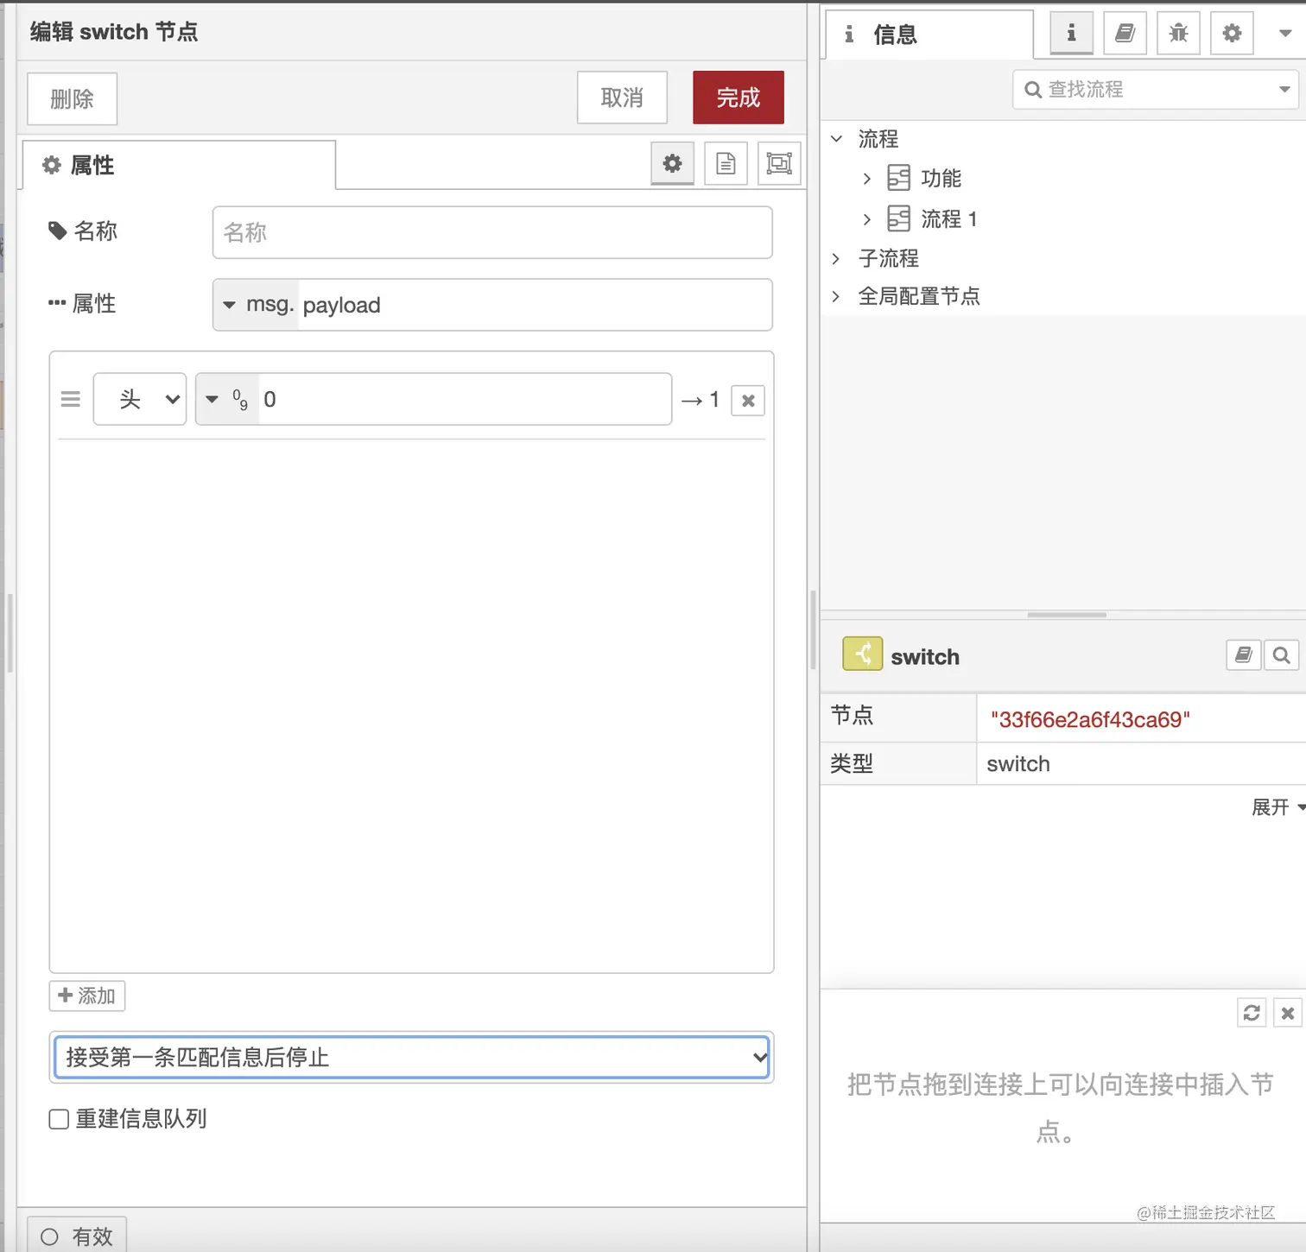Click the red 完成 button

[x=739, y=98]
